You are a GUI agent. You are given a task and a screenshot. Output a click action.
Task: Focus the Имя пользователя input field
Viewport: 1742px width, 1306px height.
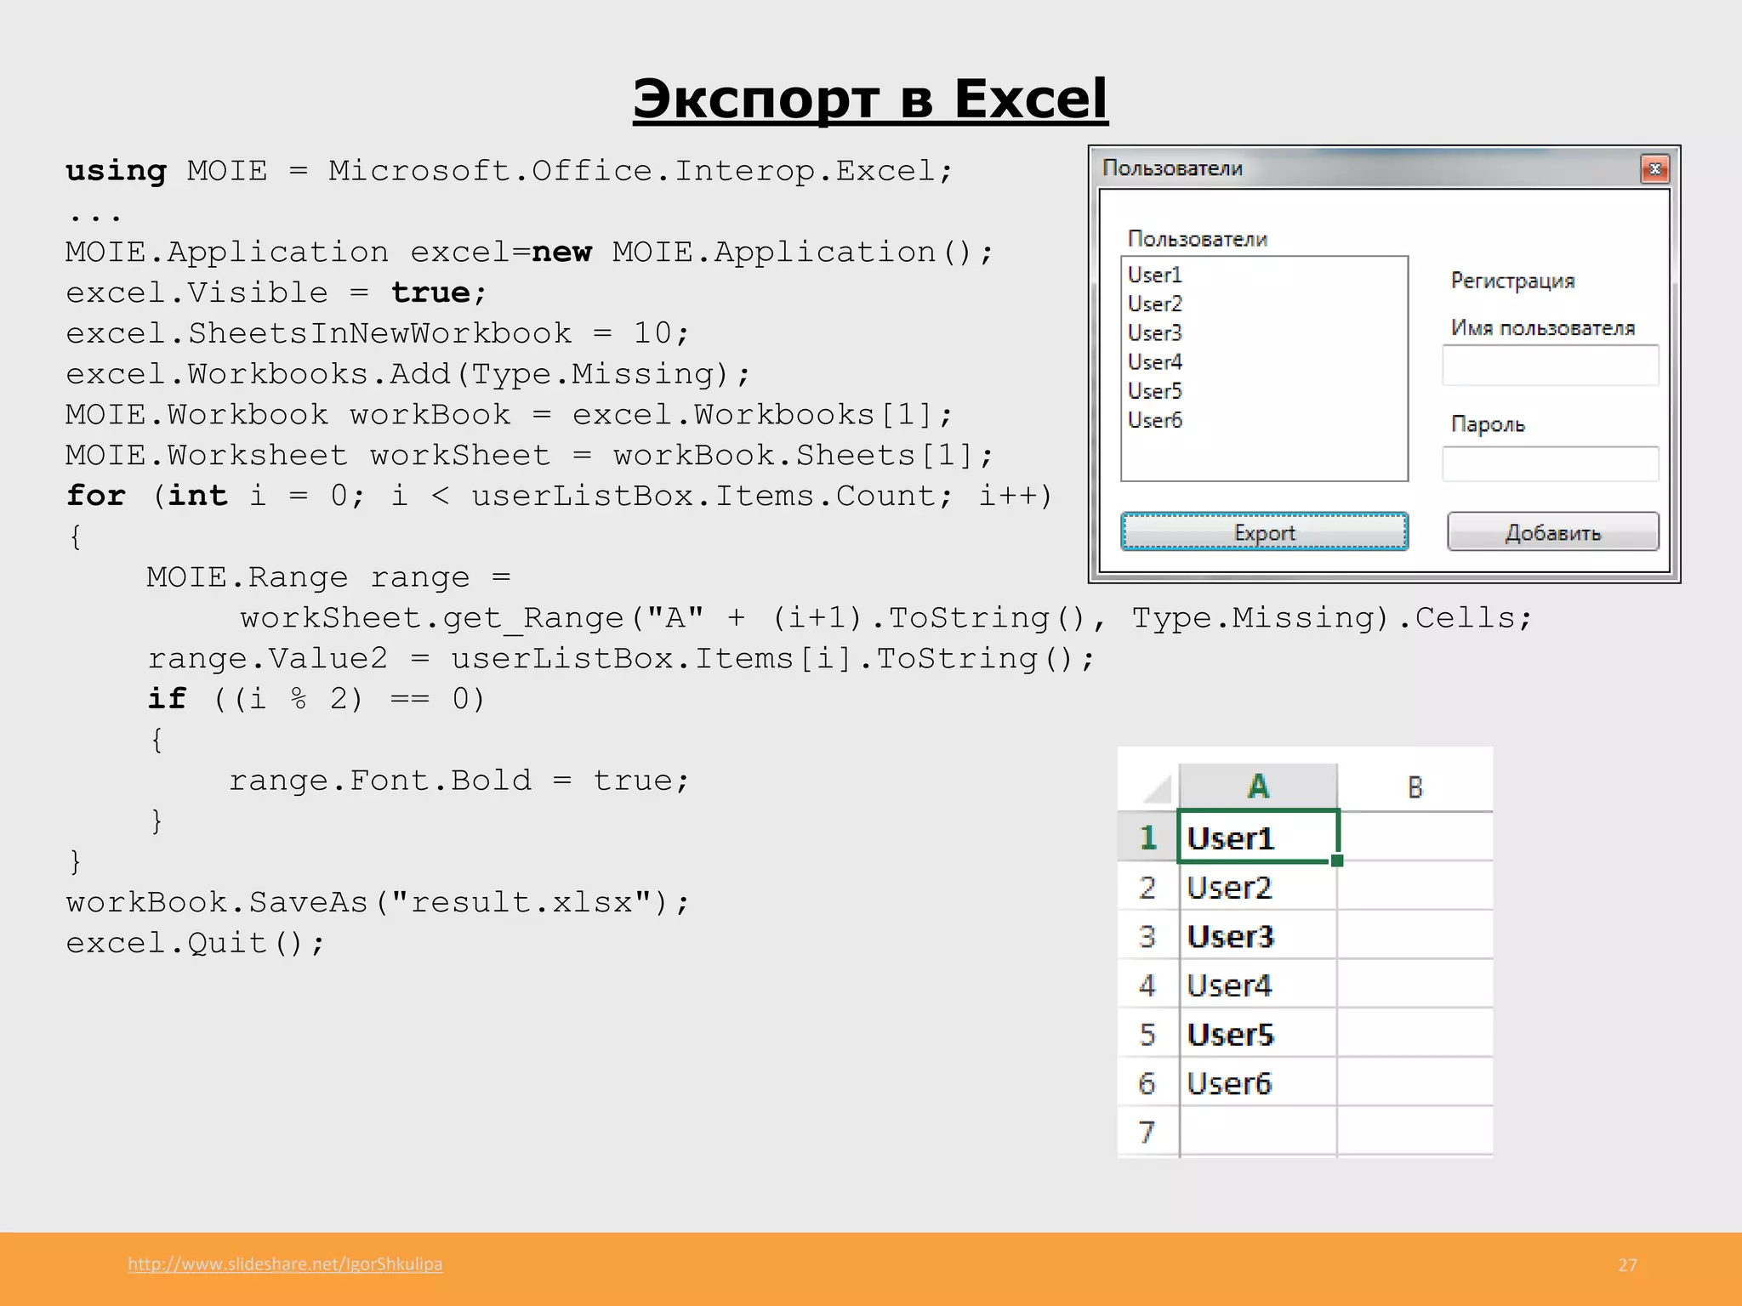tap(1551, 366)
